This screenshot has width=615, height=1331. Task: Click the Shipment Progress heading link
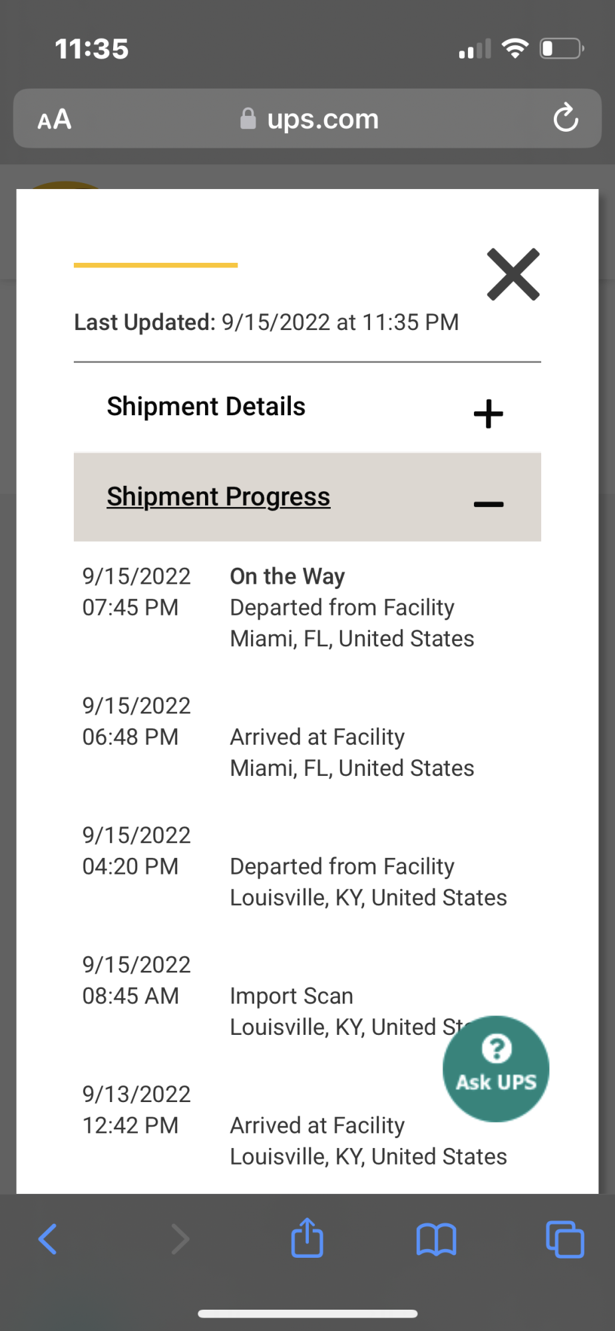218,496
